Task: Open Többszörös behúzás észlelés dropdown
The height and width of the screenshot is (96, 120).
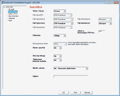Action: point(58,60)
